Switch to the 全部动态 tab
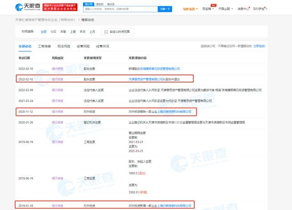This screenshot has width=292, height=210. [x=25, y=46]
